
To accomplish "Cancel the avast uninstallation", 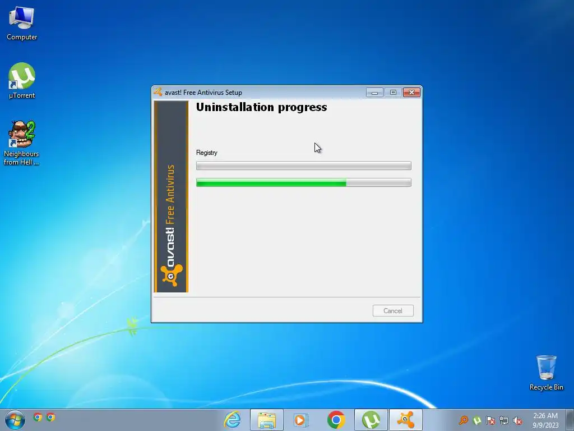I will pos(393,311).
